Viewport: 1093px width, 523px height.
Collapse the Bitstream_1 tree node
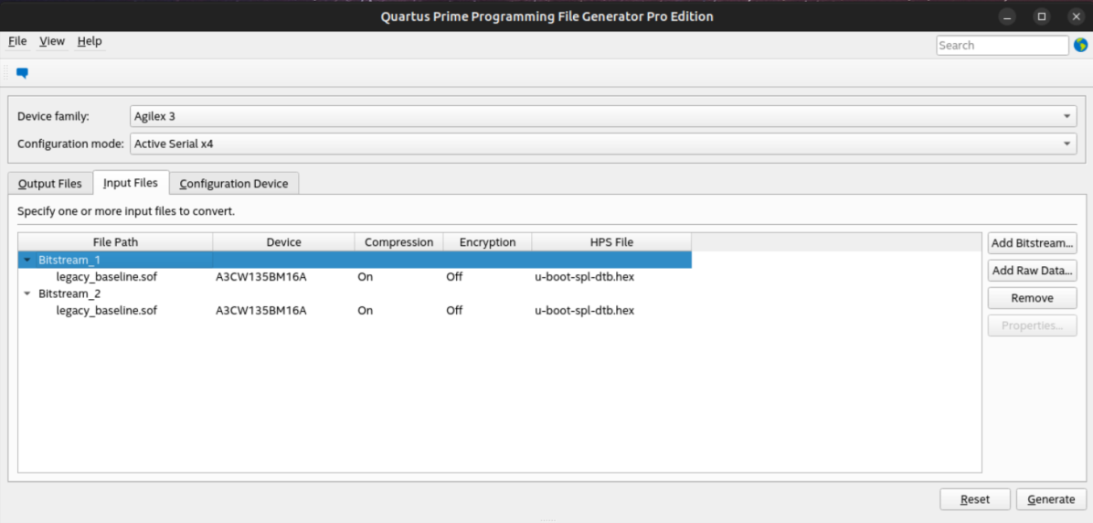click(27, 260)
